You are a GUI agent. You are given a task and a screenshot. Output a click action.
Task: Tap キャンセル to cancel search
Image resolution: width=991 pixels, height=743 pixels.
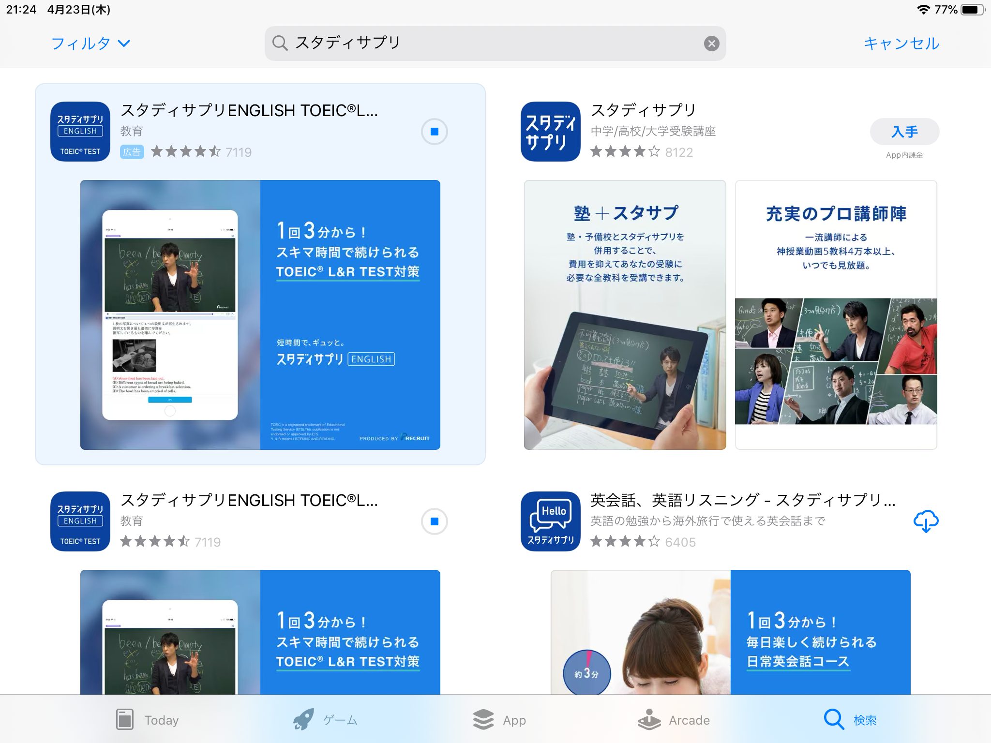pyautogui.click(x=901, y=44)
